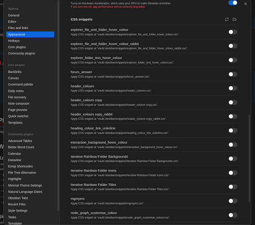The image size is (255, 225).
Task: Close the settings dialog
Action: point(246,4)
